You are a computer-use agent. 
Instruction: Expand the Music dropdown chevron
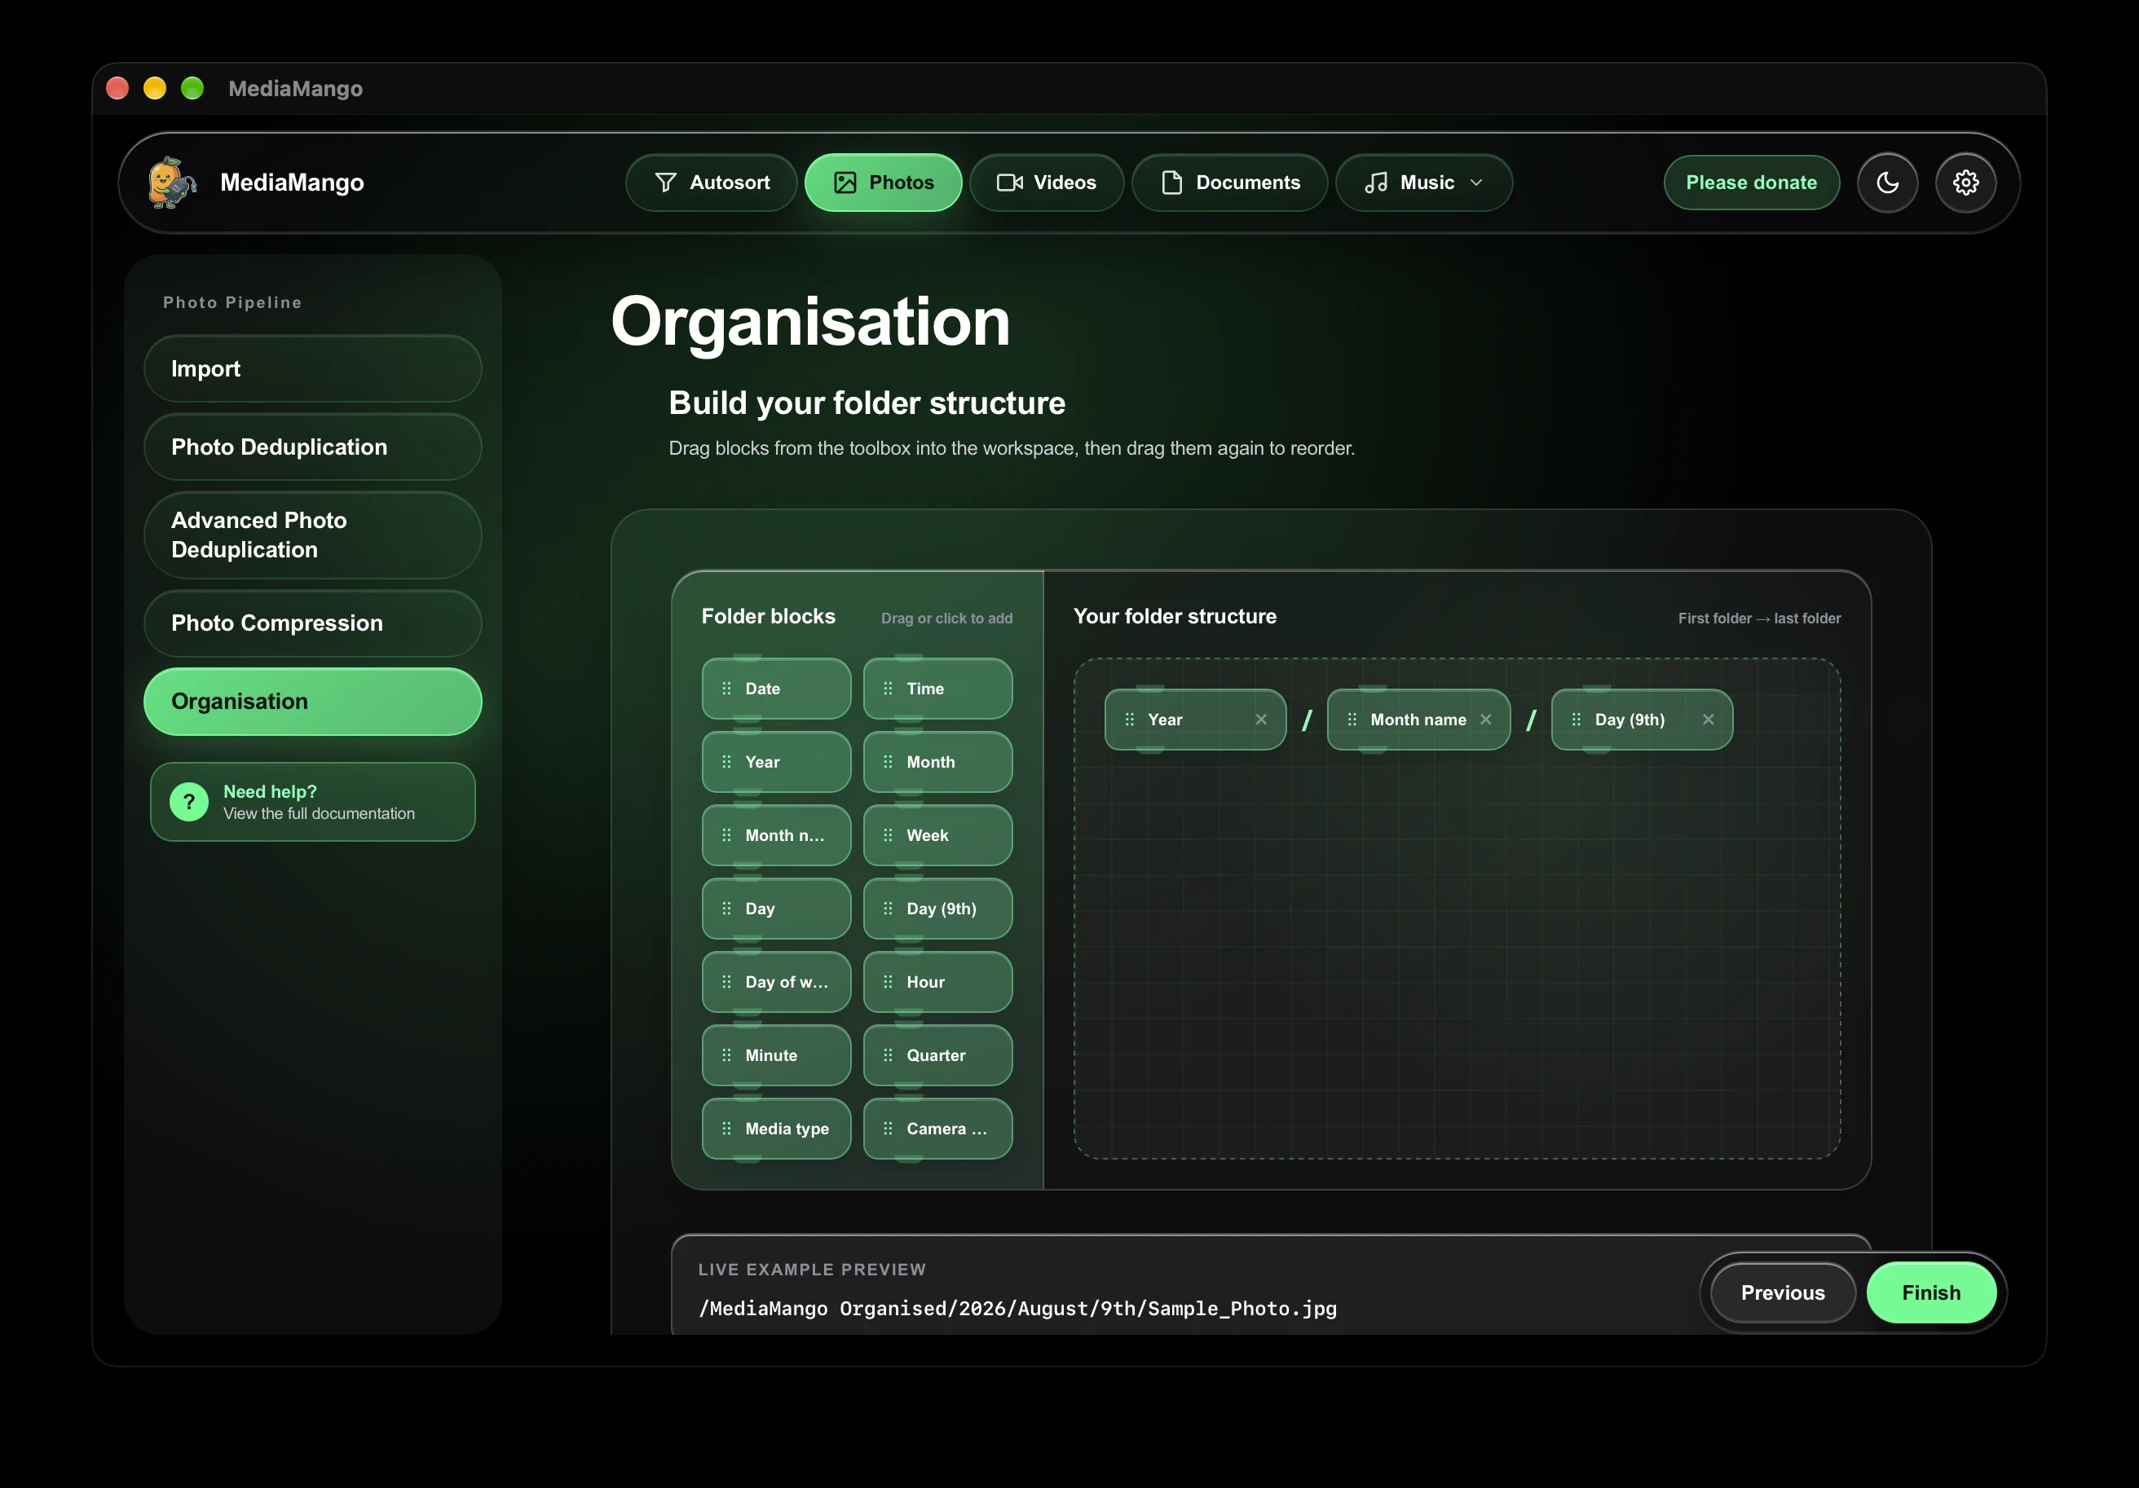pos(1476,183)
